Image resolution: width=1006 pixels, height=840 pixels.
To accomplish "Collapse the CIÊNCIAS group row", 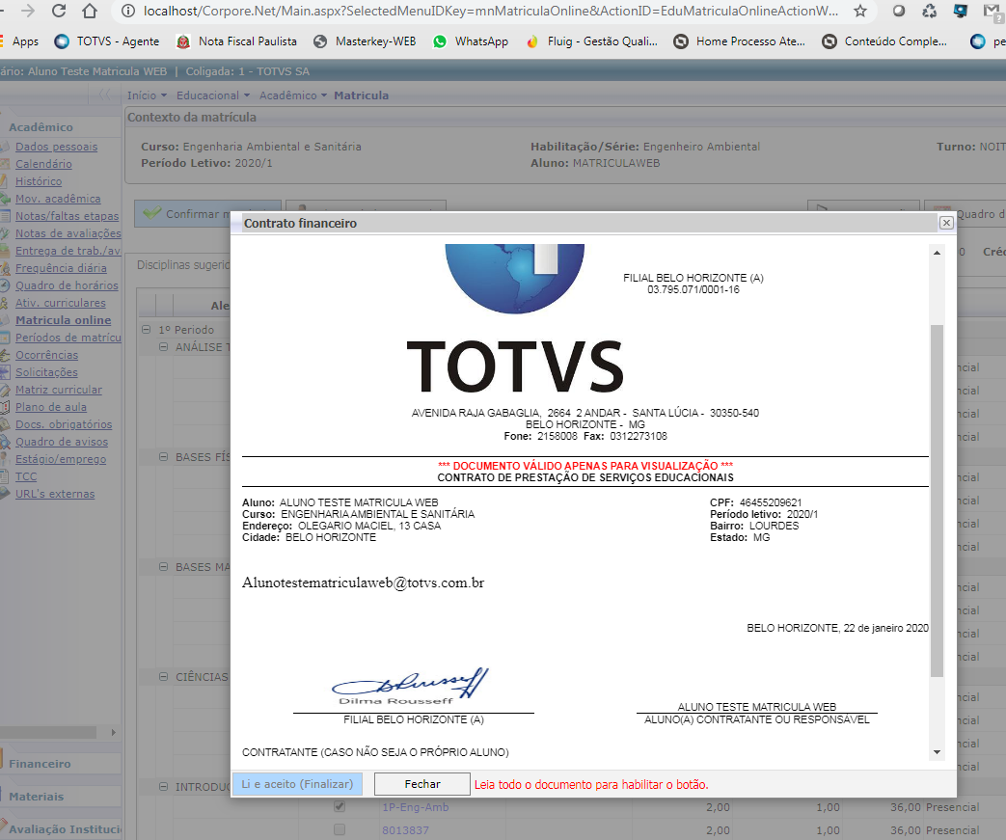I will pos(163,676).
